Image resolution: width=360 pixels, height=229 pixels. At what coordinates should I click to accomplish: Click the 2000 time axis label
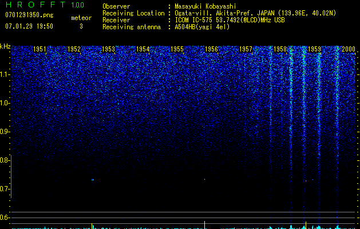pyautogui.click(x=349, y=49)
